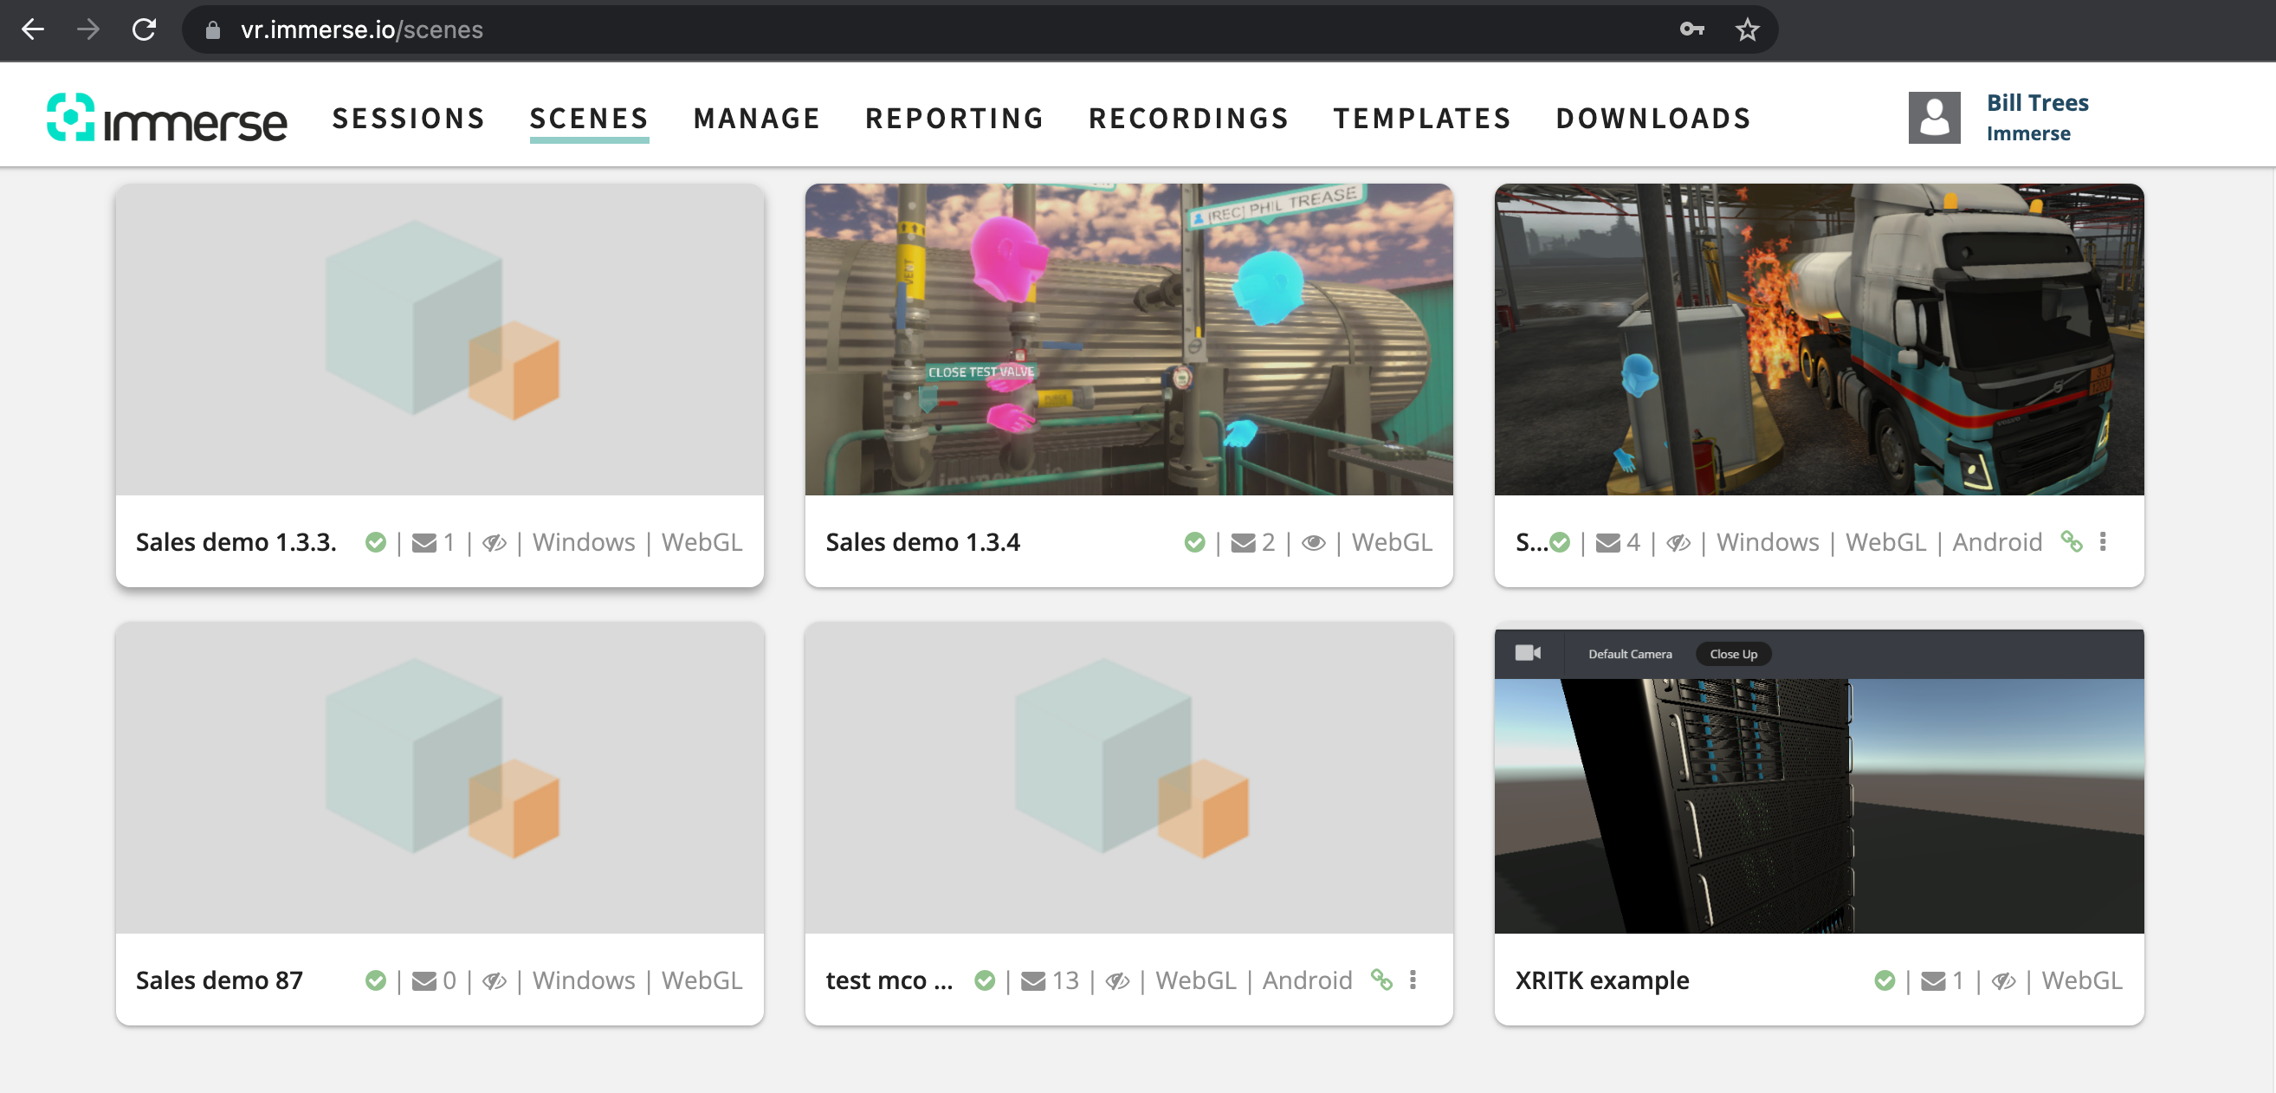This screenshot has width=2276, height=1093.
Task: Click the password key icon in address bar
Action: [1691, 30]
